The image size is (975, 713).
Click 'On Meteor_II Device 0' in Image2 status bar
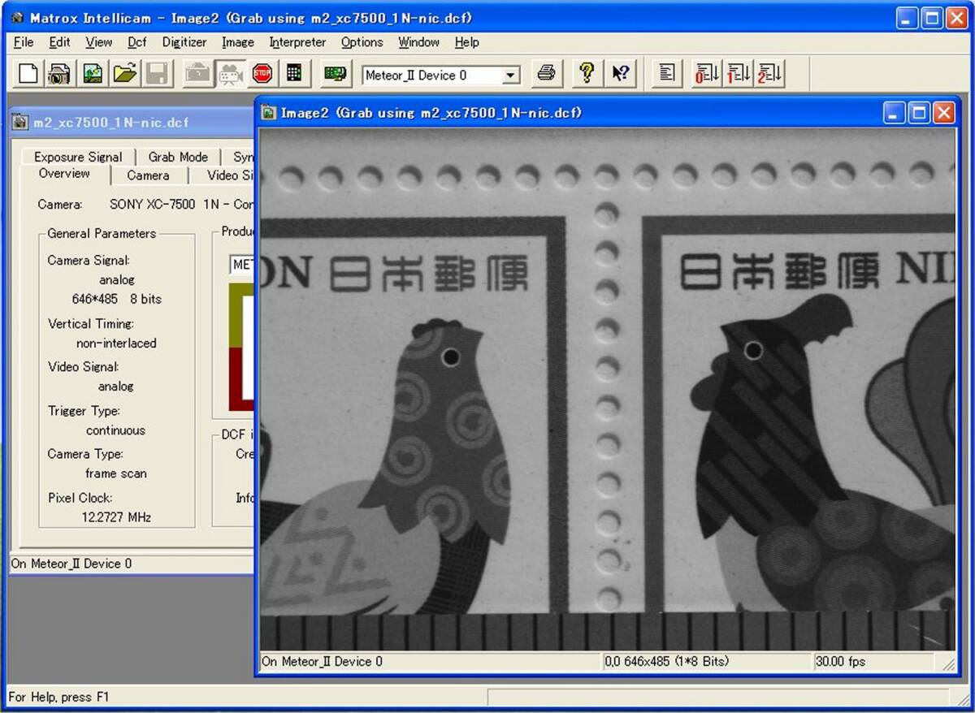pyautogui.click(x=322, y=662)
